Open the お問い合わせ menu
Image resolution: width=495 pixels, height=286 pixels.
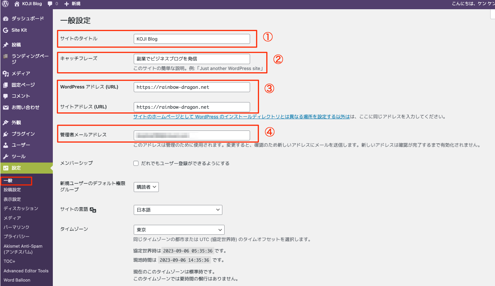coord(26,107)
